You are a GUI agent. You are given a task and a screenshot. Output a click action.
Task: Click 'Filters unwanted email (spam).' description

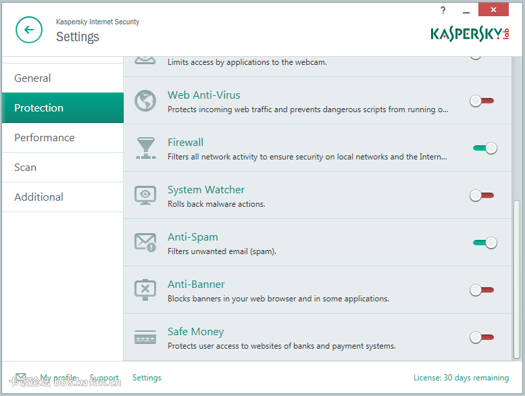point(222,251)
